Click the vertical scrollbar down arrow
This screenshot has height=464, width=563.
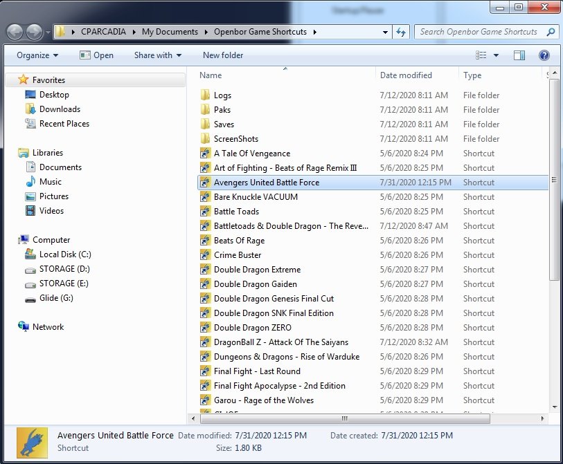tap(555, 407)
